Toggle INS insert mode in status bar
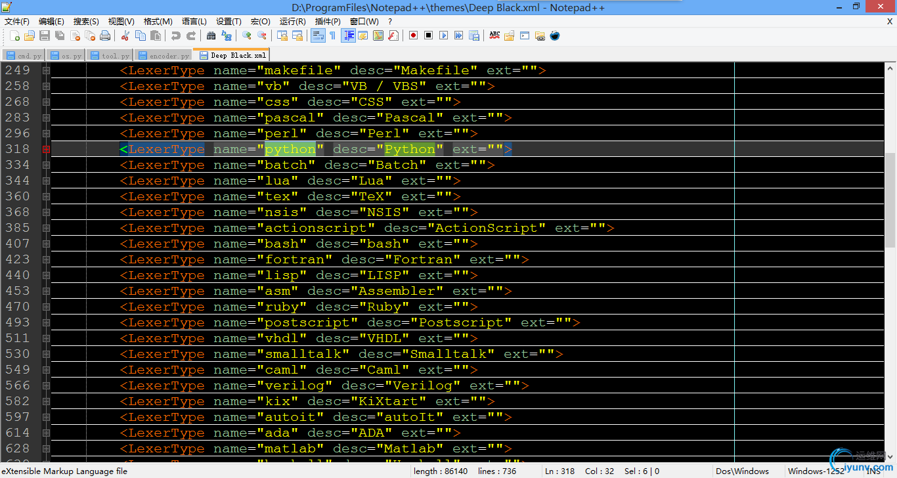The width and height of the screenshot is (897, 478). point(873,471)
